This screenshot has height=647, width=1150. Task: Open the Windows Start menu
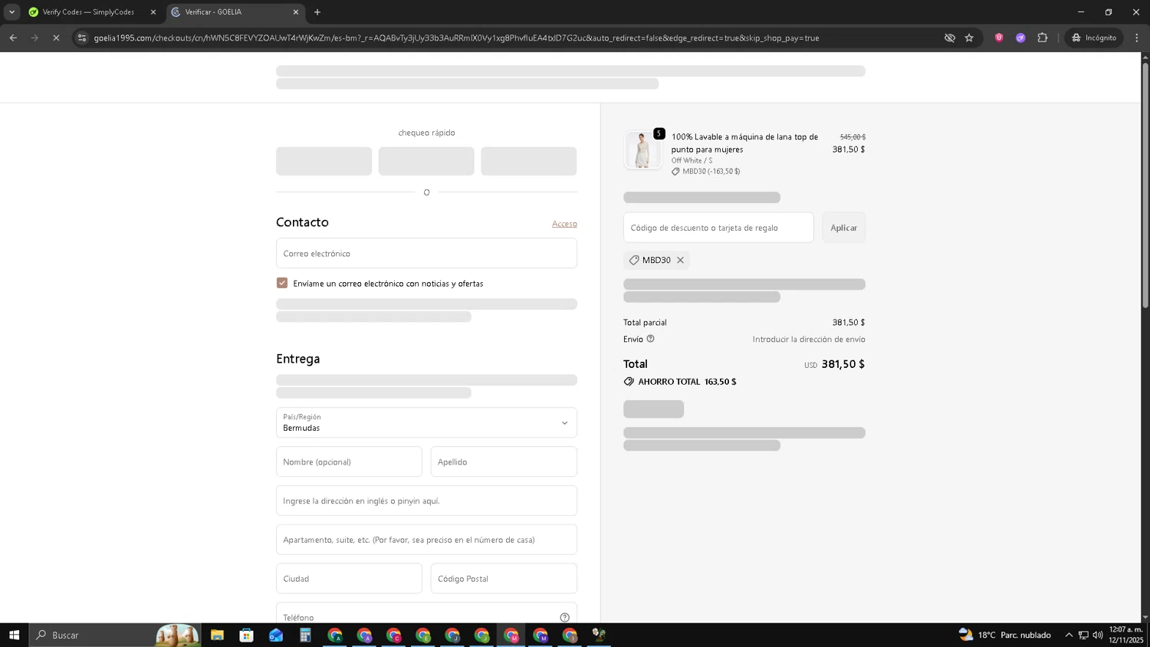click(14, 635)
